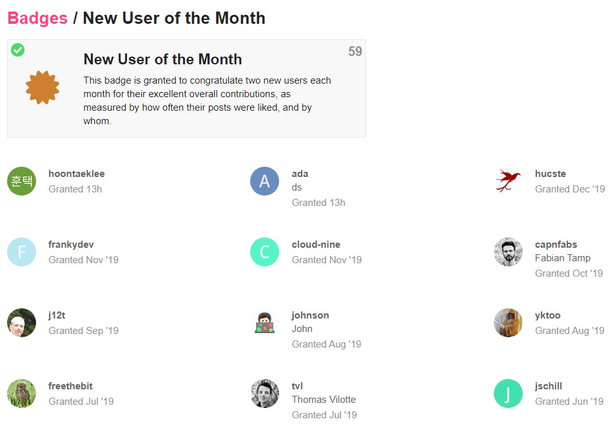Click tvl's grayscale portrait avatar
Image resolution: width=615 pixels, height=426 pixels.
pos(265,393)
